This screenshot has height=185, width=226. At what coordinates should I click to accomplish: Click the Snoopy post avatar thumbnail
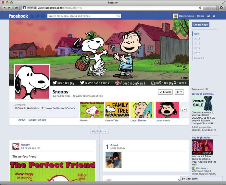tap(16, 147)
